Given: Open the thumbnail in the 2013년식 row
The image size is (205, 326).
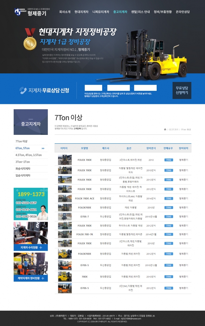Looking at the screenshot, I should (x=65, y=180).
